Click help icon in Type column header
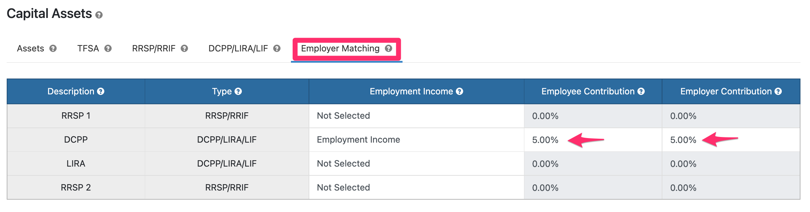Viewport: 810px width, 212px height. (238, 92)
